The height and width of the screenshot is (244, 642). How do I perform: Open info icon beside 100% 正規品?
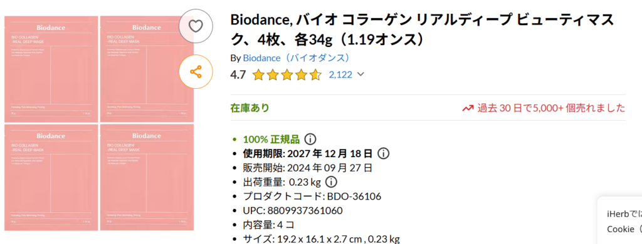[x=310, y=140]
